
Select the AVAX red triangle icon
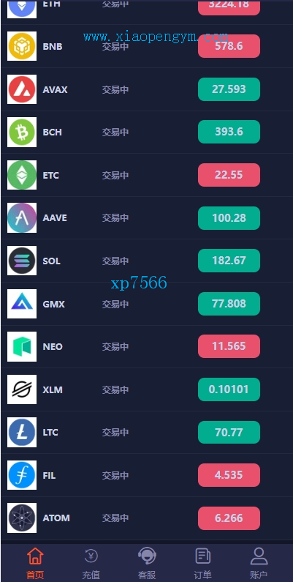click(x=22, y=89)
